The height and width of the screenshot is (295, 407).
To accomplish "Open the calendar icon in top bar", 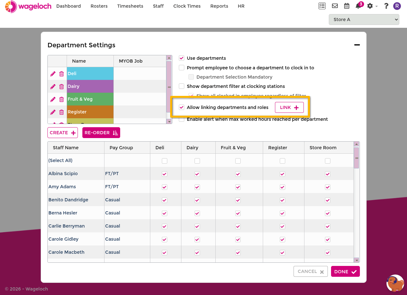I will point(346,6).
